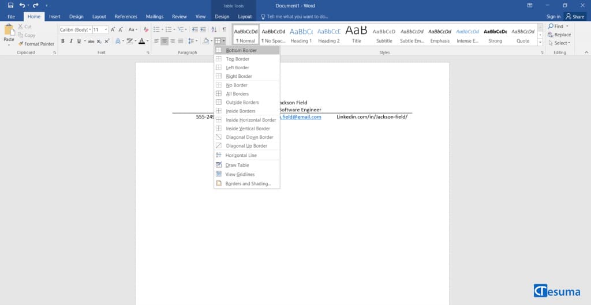
Task: Click Tell me what you want search
Action: (x=295, y=17)
